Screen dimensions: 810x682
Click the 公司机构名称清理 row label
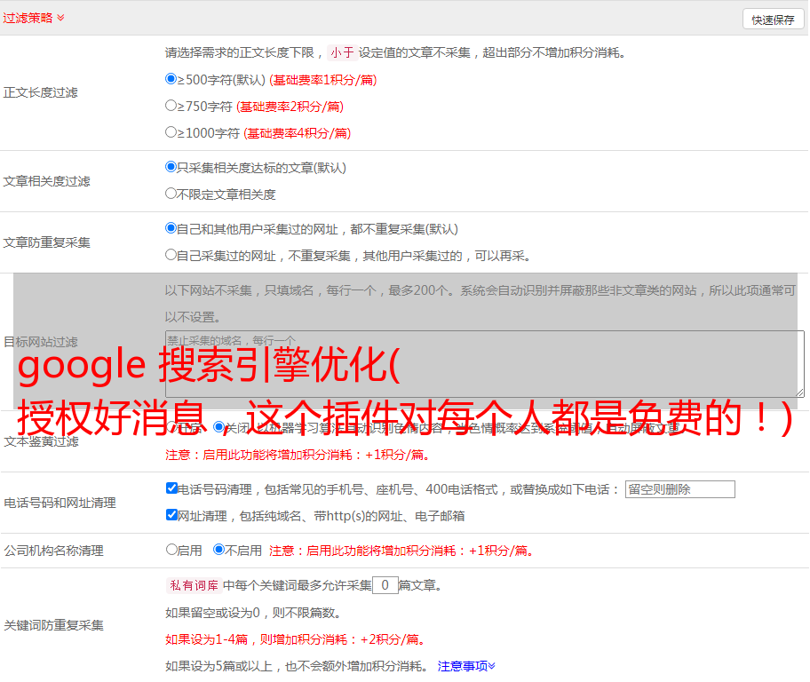(x=53, y=551)
